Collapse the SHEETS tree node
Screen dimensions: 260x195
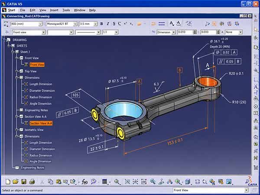pos(9,46)
